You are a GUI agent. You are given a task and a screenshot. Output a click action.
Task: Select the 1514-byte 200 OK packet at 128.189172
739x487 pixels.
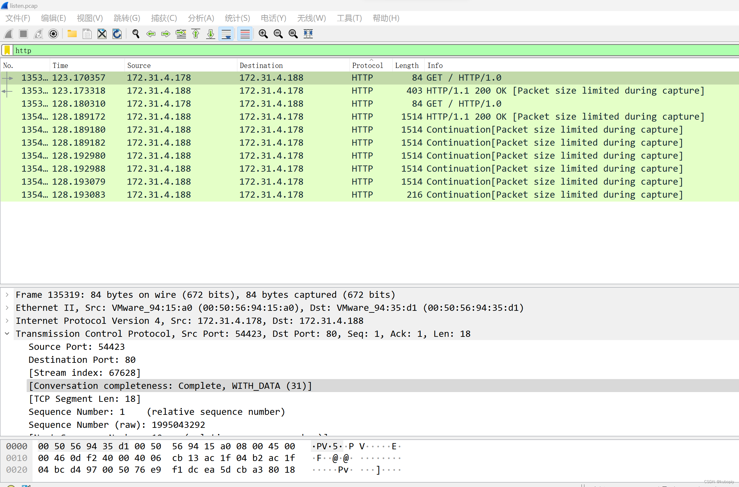370,117
